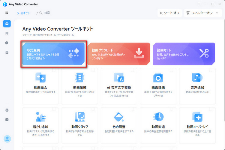The image size is (225, 150).
Task: Open the history clock sidebar icon
Action: pyautogui.click(x=7, y=43)
